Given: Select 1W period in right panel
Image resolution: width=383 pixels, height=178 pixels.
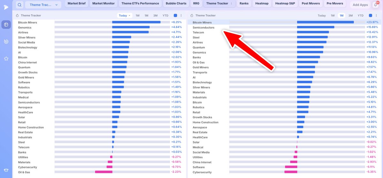Looking at the screenshot, I should pyautogui.click(x=333, y=16).
